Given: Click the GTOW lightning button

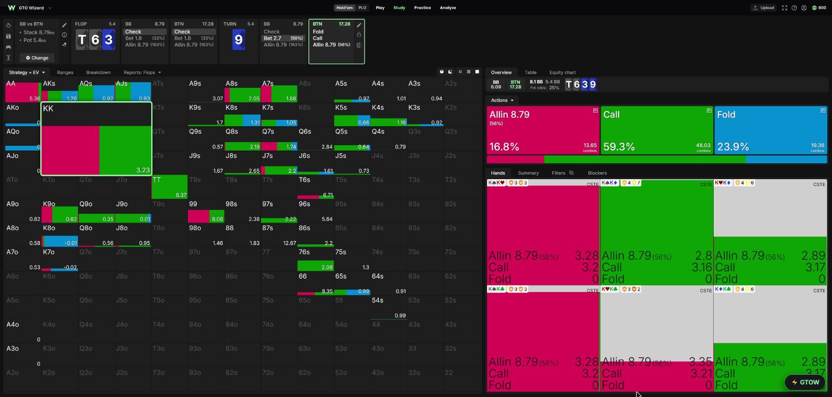Looking at the screenshot, I should (805, 382).
